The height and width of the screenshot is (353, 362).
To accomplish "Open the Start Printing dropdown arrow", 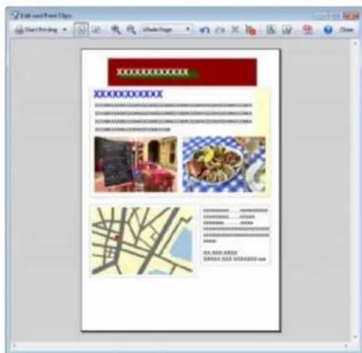I will 65,30.
